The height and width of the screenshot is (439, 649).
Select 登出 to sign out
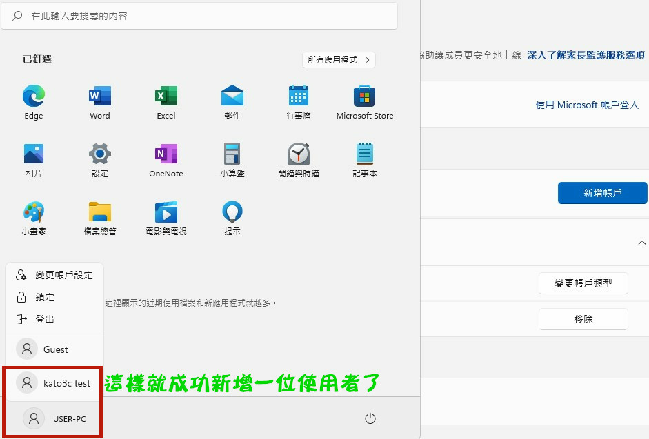54,319
